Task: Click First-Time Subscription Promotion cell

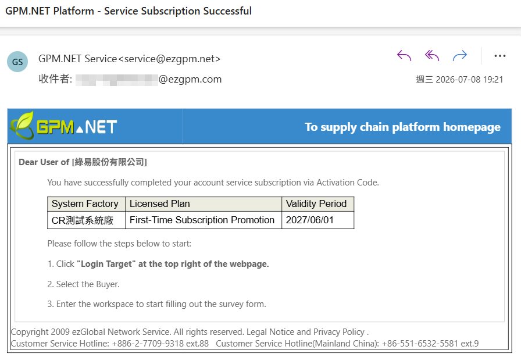Action: (204, 220)
